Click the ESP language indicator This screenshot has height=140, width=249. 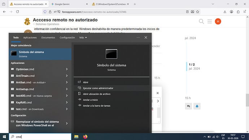point(223,137)
